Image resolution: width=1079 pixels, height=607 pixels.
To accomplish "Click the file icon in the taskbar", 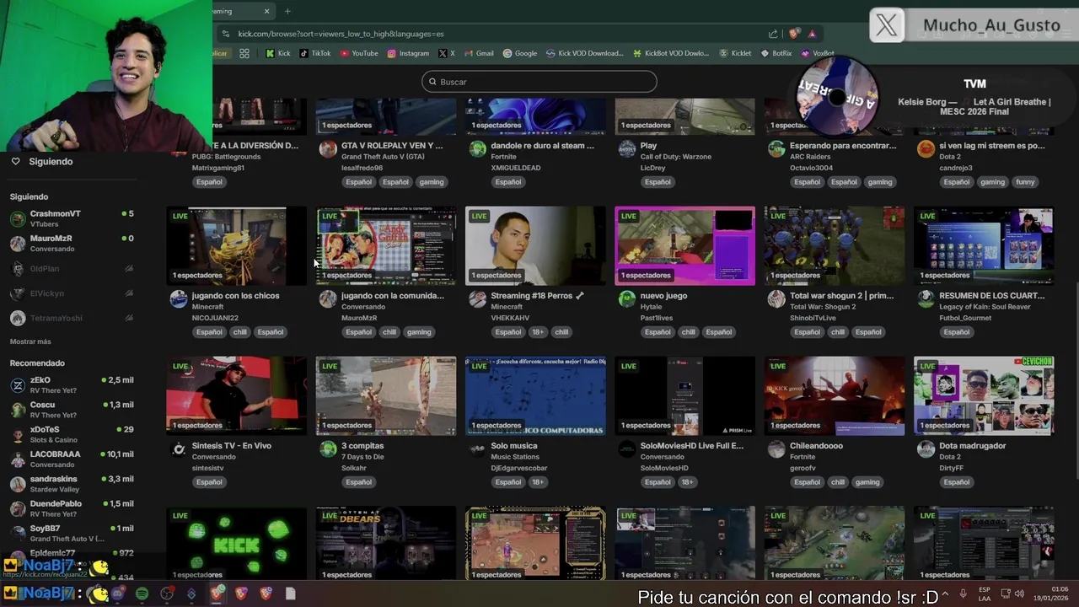I will pos(290,594).
